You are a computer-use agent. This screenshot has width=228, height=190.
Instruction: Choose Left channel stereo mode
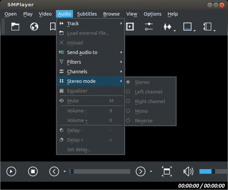pos(148,92)
